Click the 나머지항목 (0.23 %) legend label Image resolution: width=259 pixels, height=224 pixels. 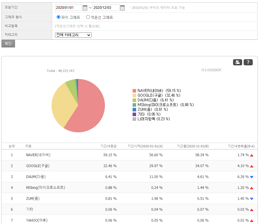pyautogui.click(x=154, y=119)
